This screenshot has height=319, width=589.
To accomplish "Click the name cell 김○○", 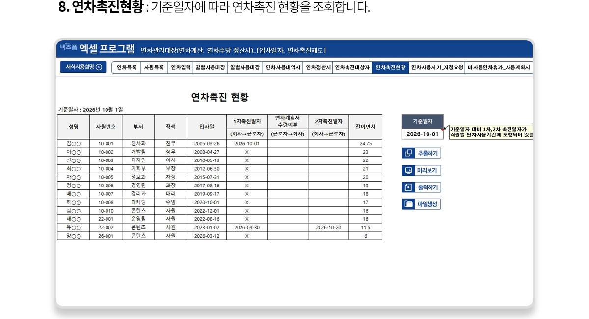I will [74, 144].
